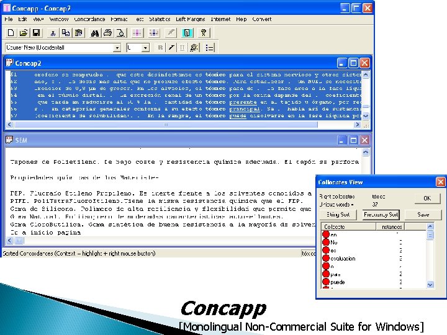Click Concap2 window horizontal scrollbar thumb

pos(166,125)
